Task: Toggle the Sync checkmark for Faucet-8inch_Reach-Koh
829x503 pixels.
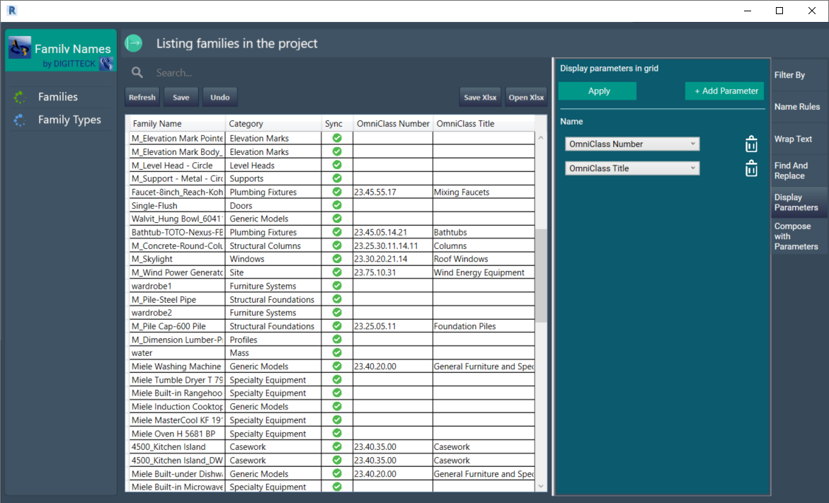Action: point(336,192)
